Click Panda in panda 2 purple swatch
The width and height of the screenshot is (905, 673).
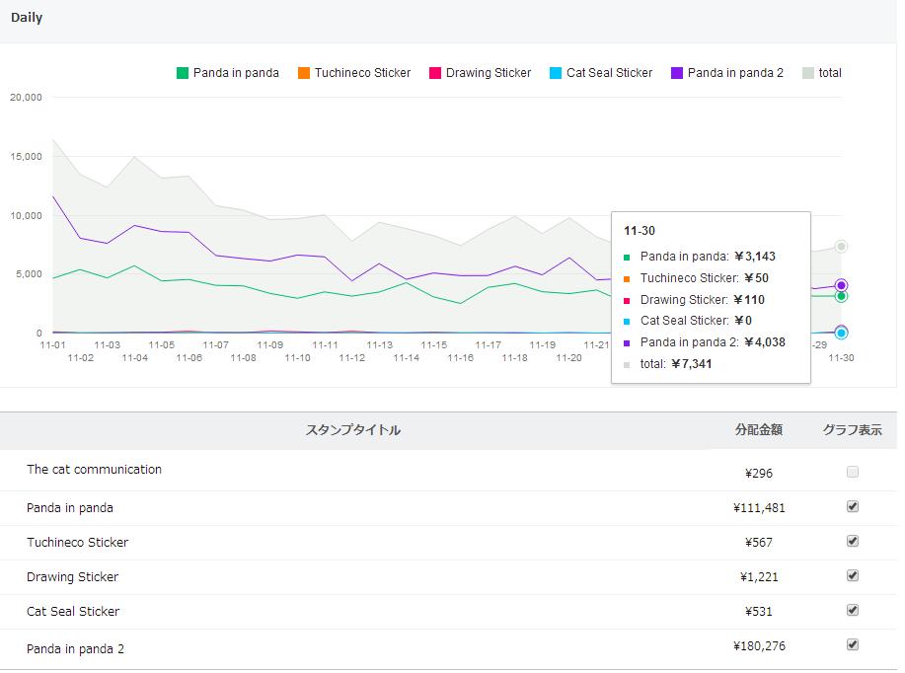click(x=677, y=73)
